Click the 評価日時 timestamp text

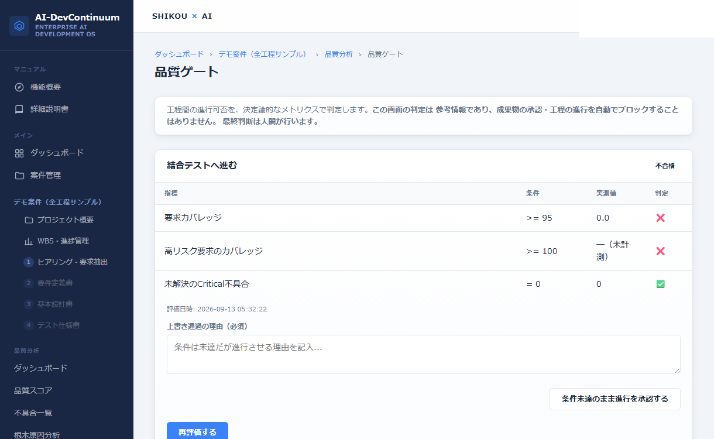click(217, 309)
